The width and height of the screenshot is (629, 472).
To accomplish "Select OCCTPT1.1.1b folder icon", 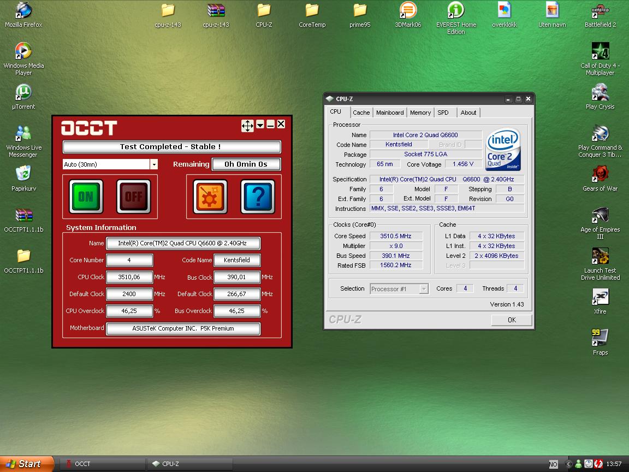I will point(23,261).
